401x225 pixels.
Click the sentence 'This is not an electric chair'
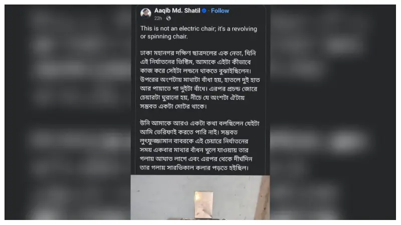[177, 28]
